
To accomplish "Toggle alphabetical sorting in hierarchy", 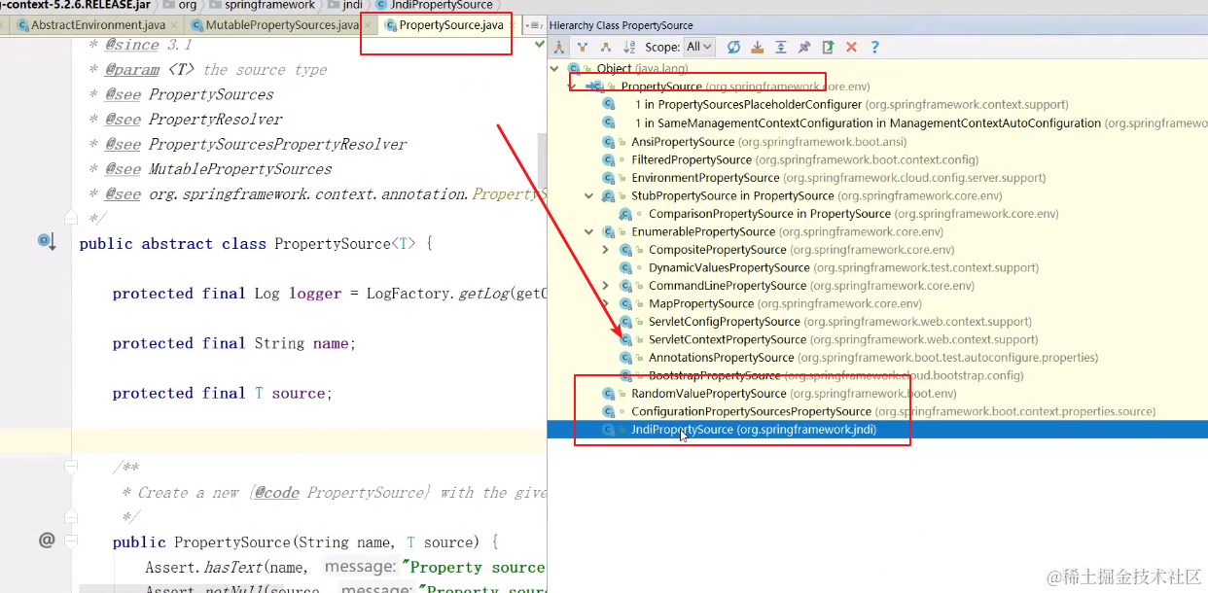I will (629, 47).
